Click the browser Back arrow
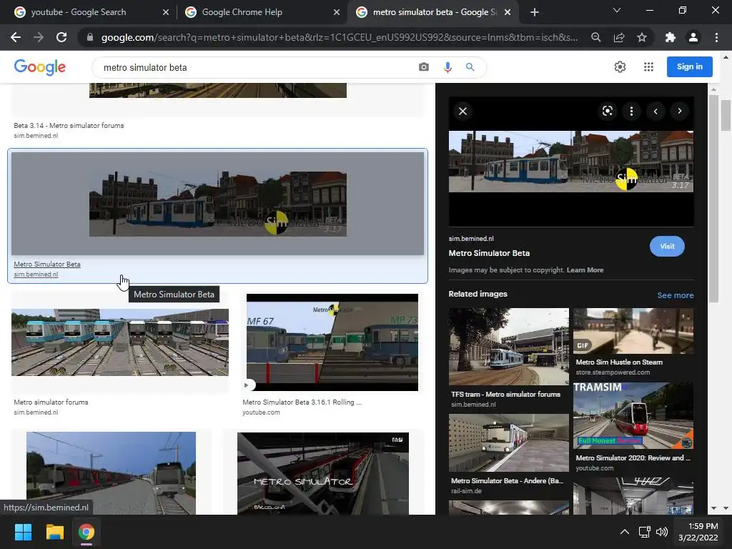 pyautogui.click(x=16, y=37)
